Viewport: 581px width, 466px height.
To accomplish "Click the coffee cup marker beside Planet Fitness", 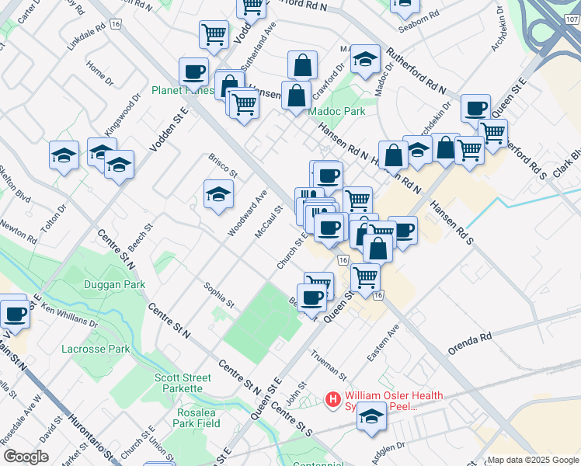I will pyautogui.click(x=193, y=72).
